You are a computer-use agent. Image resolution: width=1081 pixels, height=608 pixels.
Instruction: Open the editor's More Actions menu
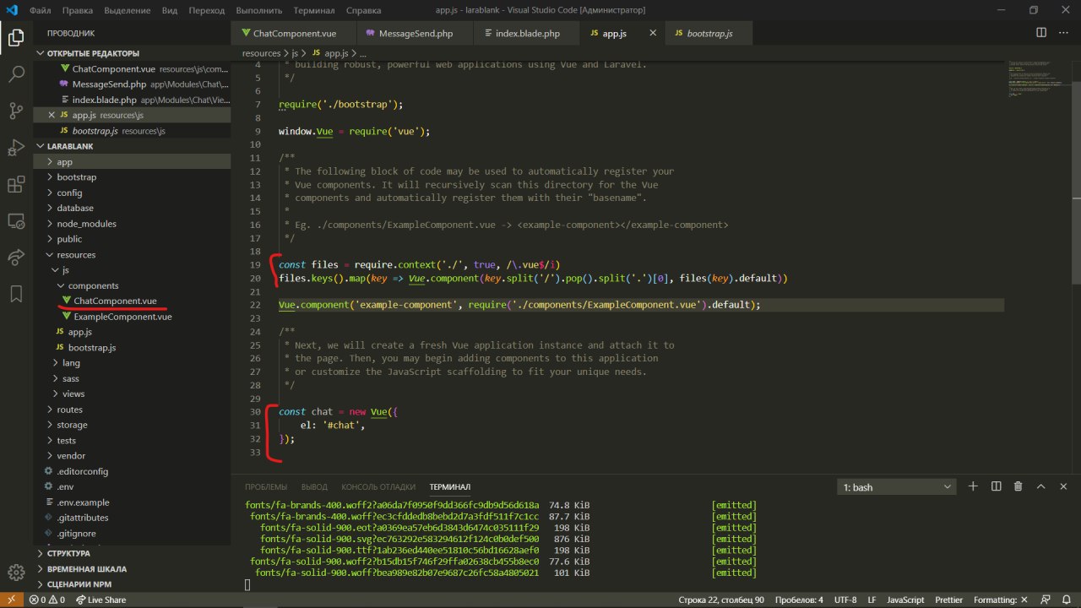[1062, 33]
